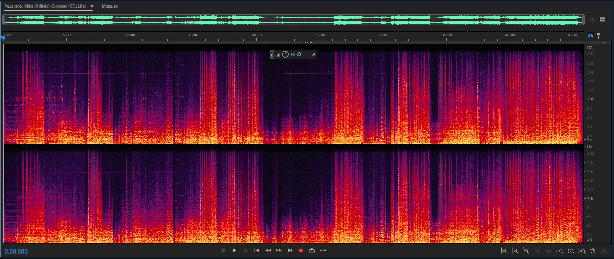Toggle the skip selection button

(323, 251)
